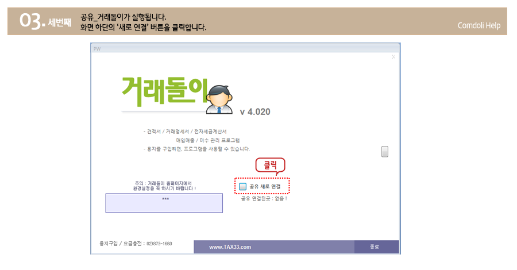Click the '용지를 구입하면, 프로그램을 사용할 수 있습니다.' line

[x=196, y=149]
